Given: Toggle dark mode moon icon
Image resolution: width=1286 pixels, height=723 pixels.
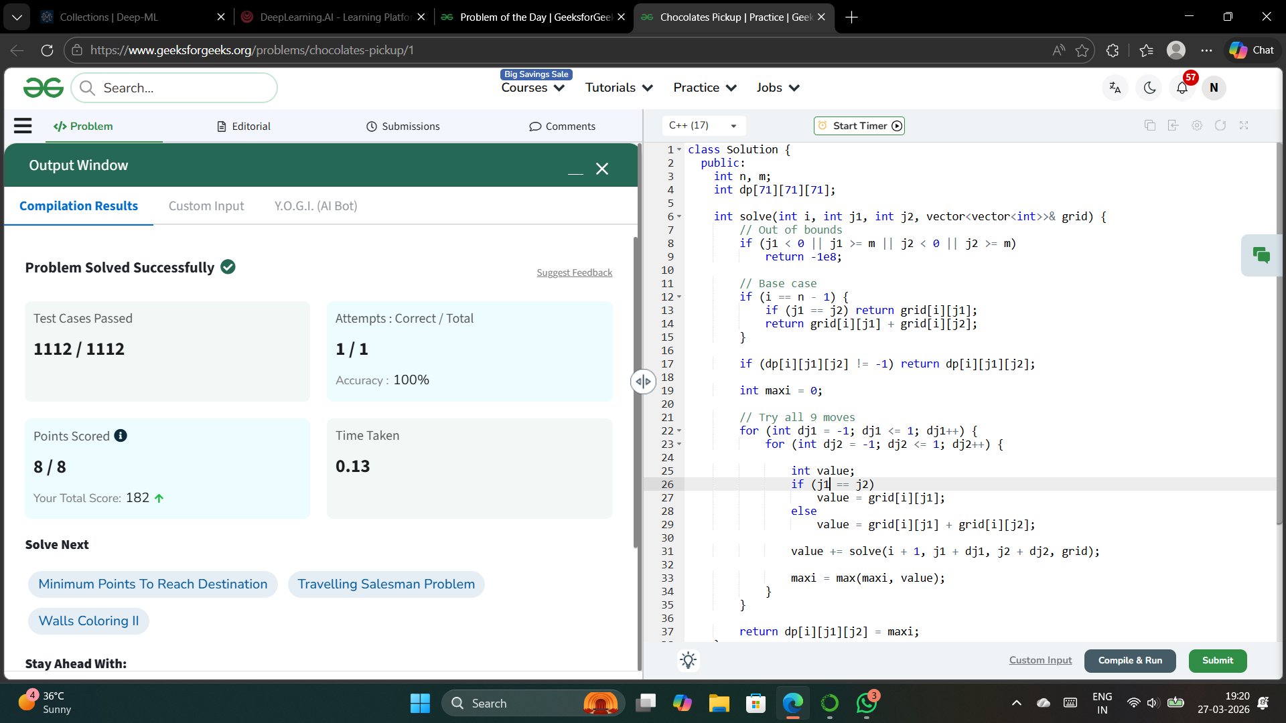Looking at the screenshot, I should click(x=1149, y=88).
